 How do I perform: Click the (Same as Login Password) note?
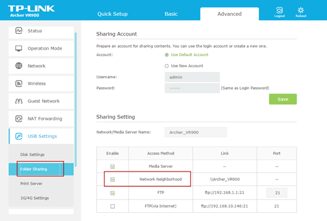tap(245, 88)
